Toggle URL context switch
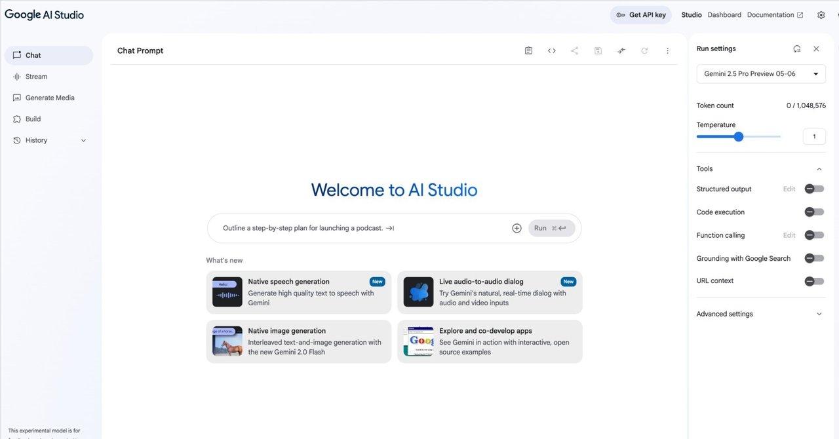 pos(814,281)
